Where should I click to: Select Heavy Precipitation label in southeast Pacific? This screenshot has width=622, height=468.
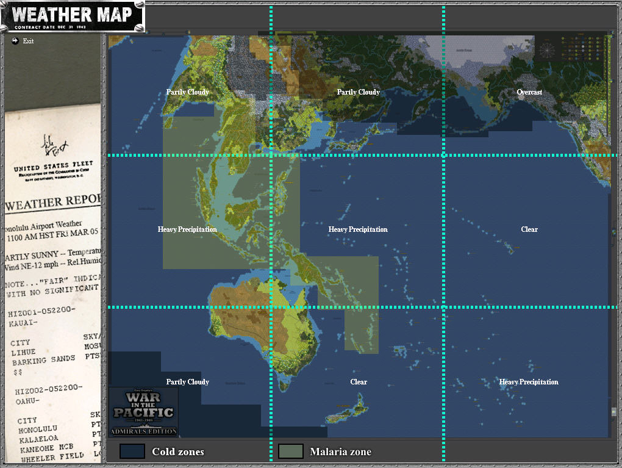(x=528, y=382)
